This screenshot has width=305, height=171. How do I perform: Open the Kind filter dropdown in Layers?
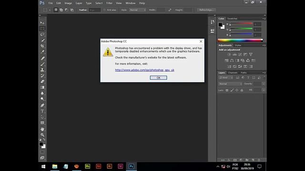(226, 78)
